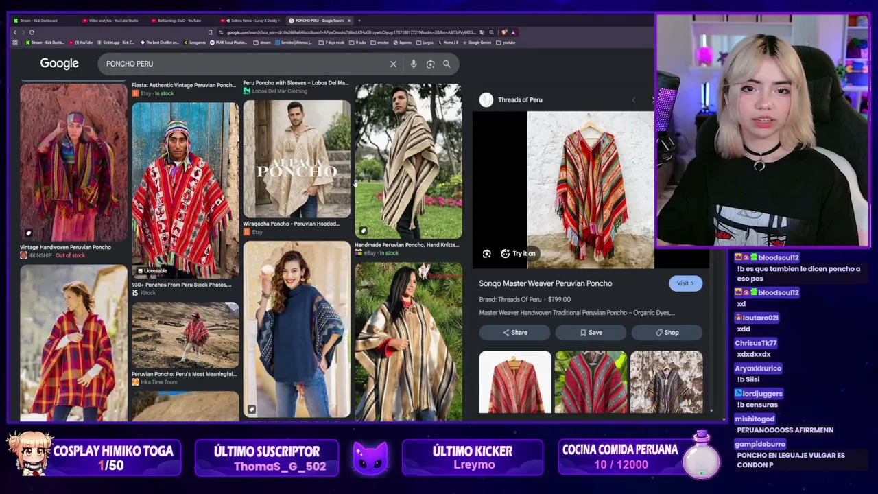The width and height of the screenshot is (878, 494).
Task: Go back using the browser back arrow
Action: click(15, 32)
